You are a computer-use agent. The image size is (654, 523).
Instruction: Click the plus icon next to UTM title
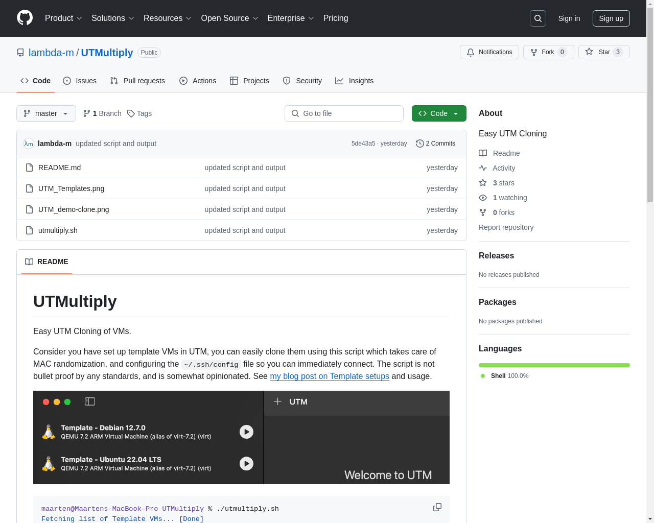point(277,401)
